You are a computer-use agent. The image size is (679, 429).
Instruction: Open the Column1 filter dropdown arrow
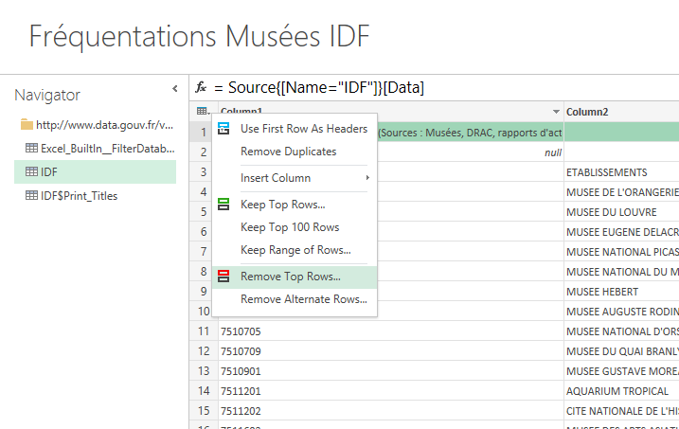coord(555,112)
